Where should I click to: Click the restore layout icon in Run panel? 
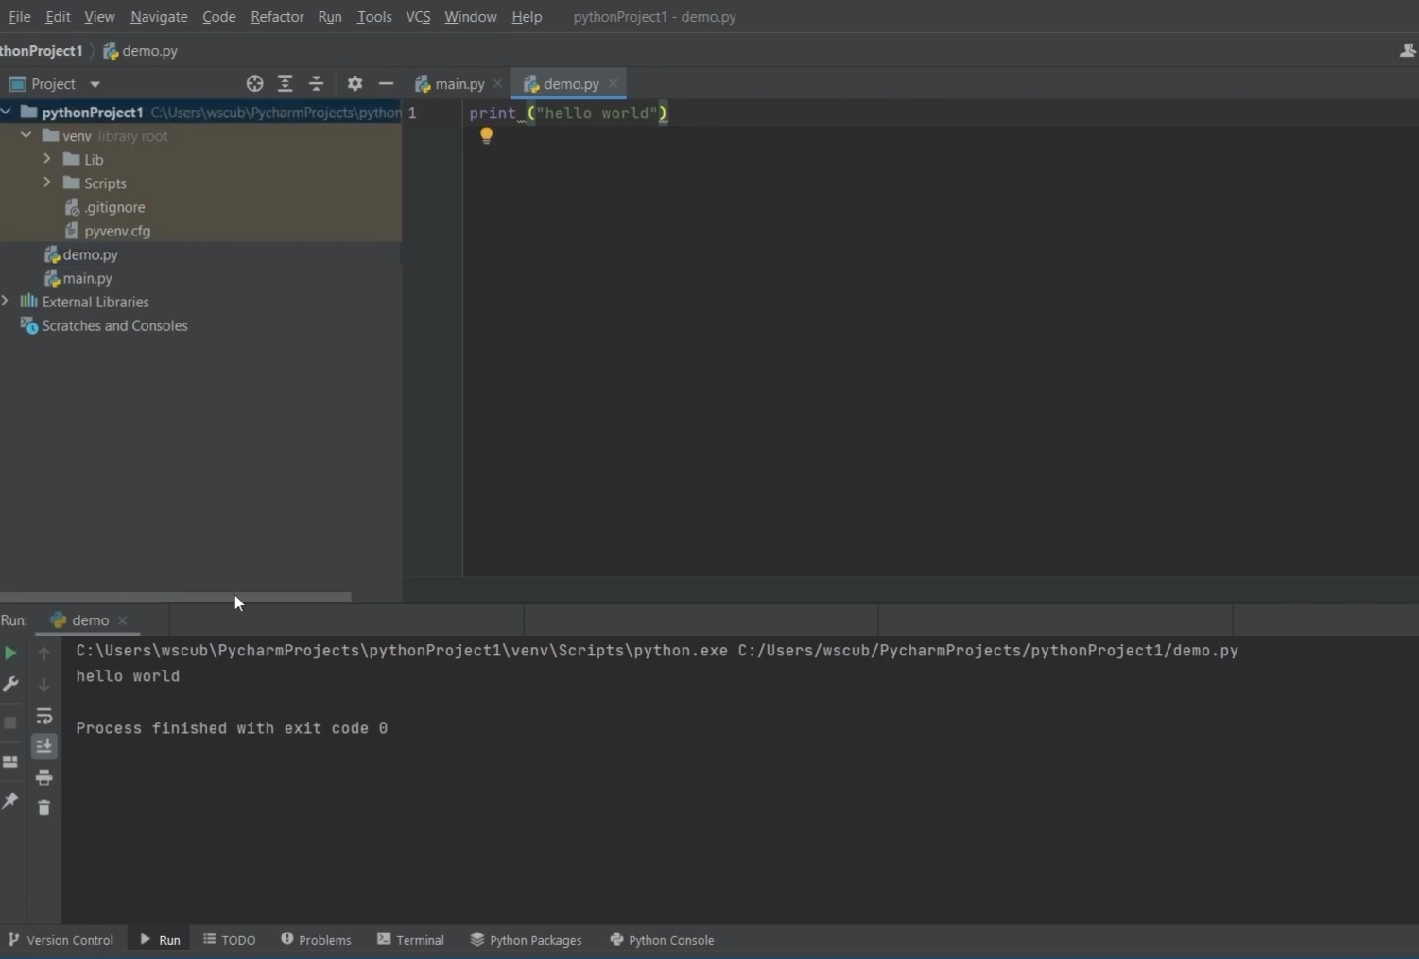(10, 762)
